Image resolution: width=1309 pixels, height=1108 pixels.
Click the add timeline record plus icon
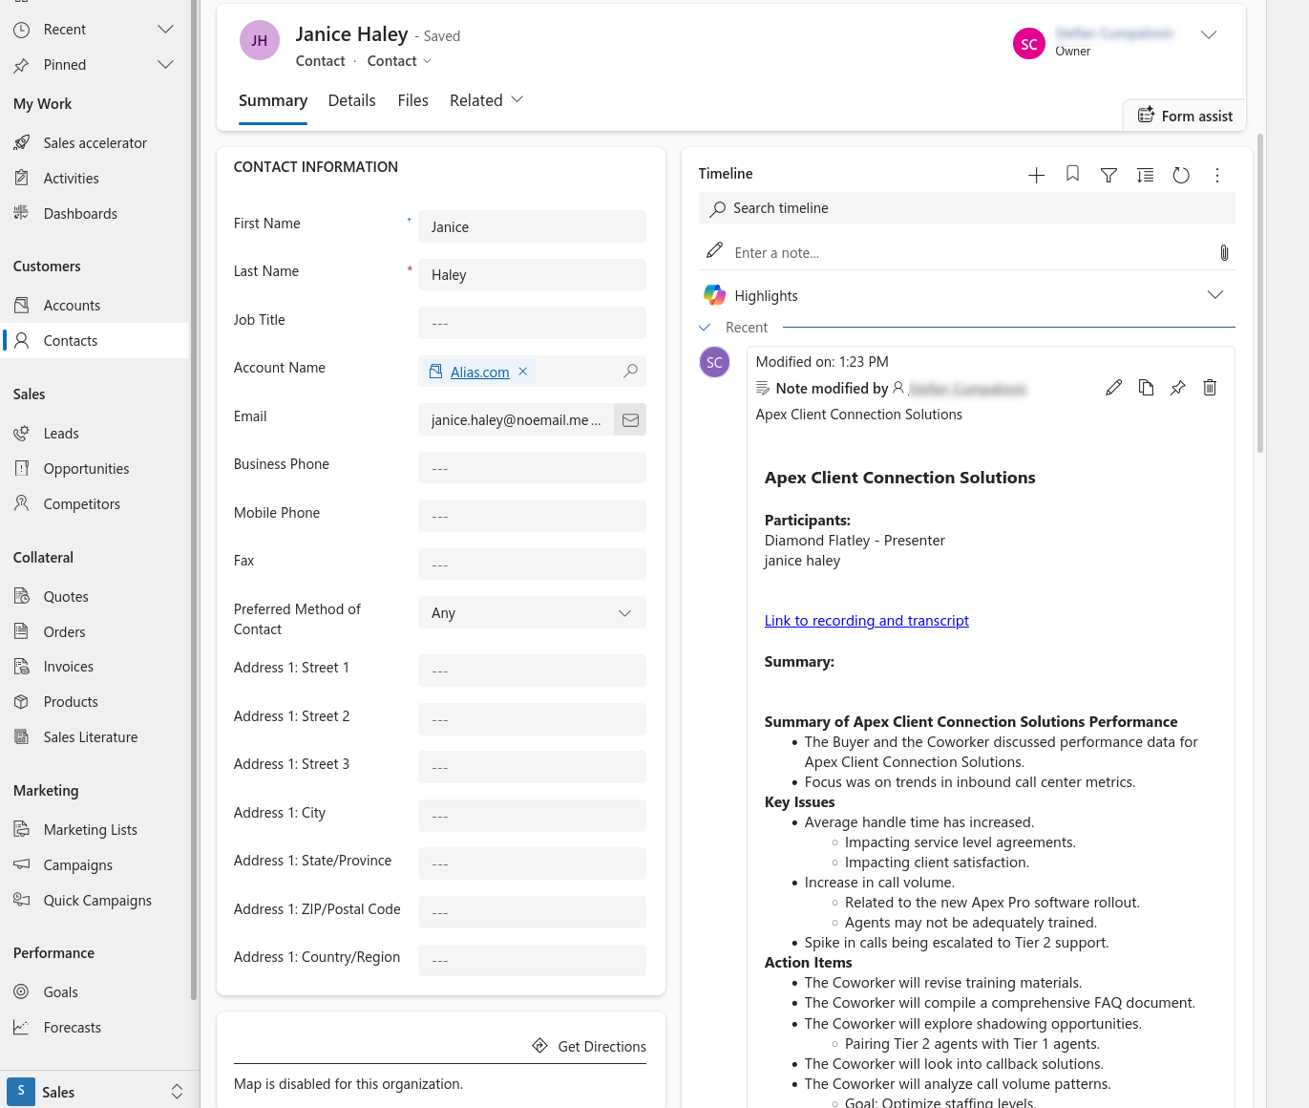point(1036,175)
